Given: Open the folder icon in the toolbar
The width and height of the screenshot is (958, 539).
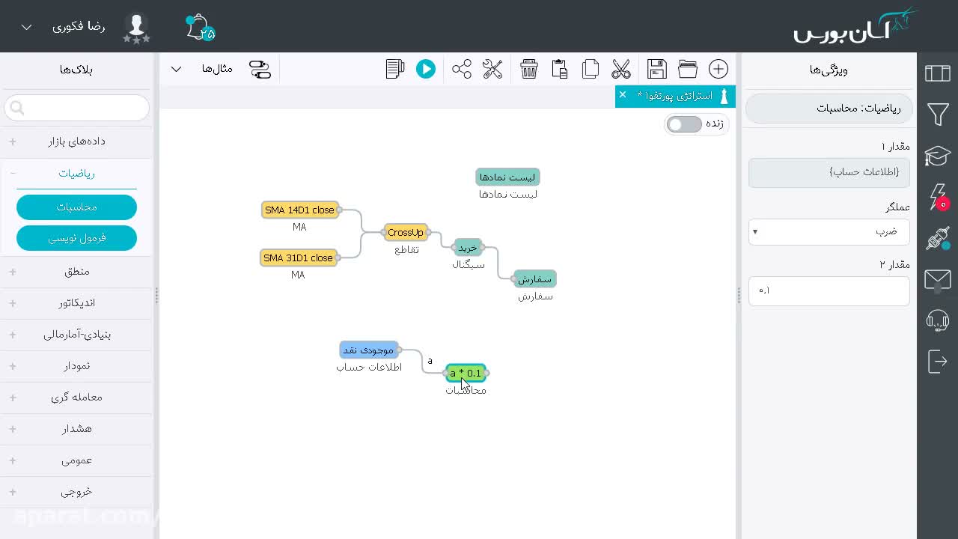Looking at the screenshot, I should click(x=688, y=69).
